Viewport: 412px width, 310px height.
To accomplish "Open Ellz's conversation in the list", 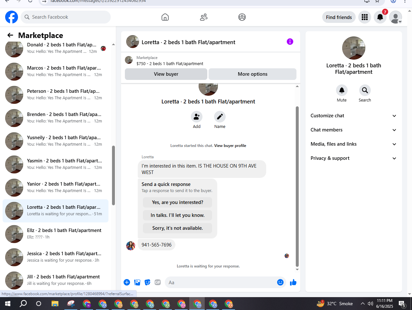I will pyautogui.click(x=55, y=234).
